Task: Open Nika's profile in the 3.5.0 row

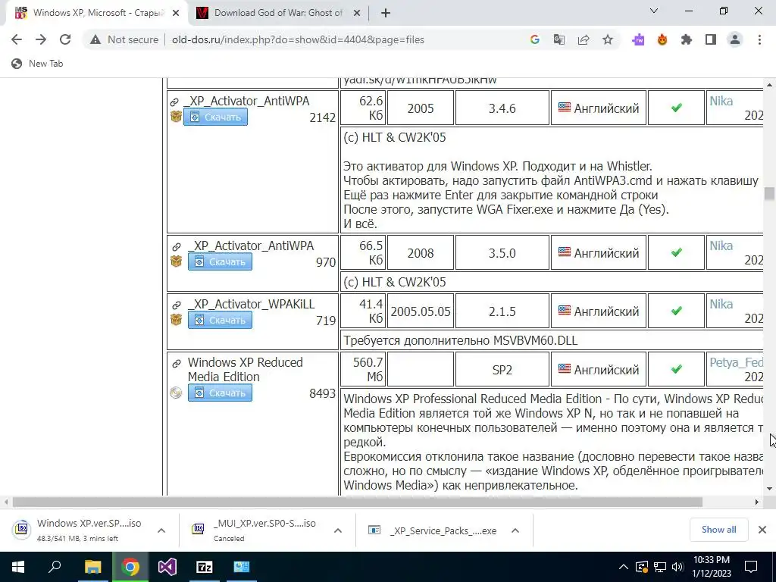Action: tap(721, 246)
